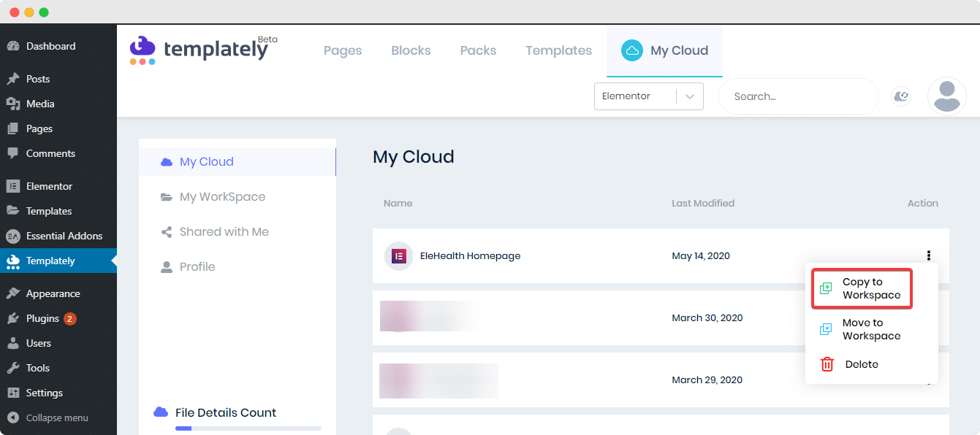The width and height of the screenshot is (980, 435).
Task: Click the Action column header
Action: [923, 204]
